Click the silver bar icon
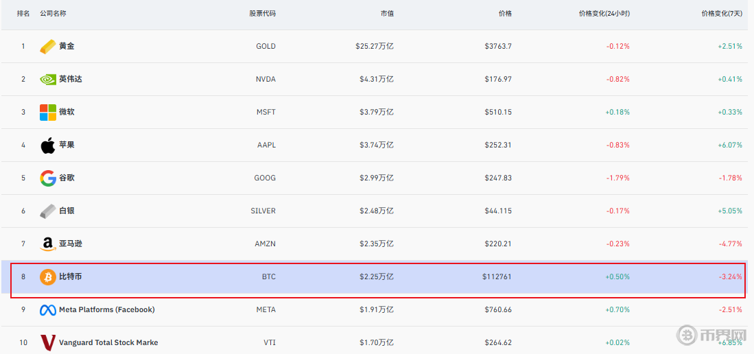754x354 pixels. pos(47,211)
